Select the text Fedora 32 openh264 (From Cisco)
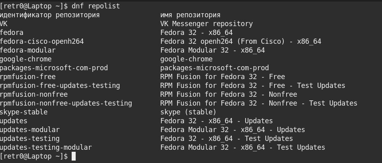This screenshot has height=163, width=382. [x=223, y=41]
